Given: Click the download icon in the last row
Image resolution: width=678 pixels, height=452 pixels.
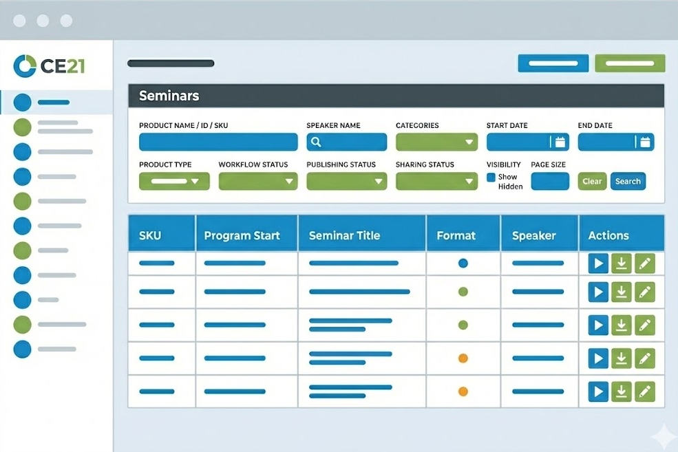Looking at the screenshot, I should click(622, 392).
